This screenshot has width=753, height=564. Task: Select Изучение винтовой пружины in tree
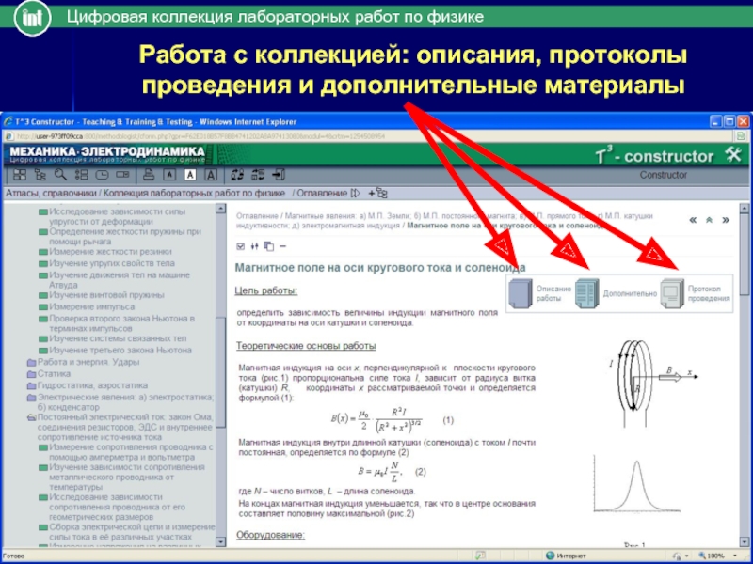pos(106,295)
